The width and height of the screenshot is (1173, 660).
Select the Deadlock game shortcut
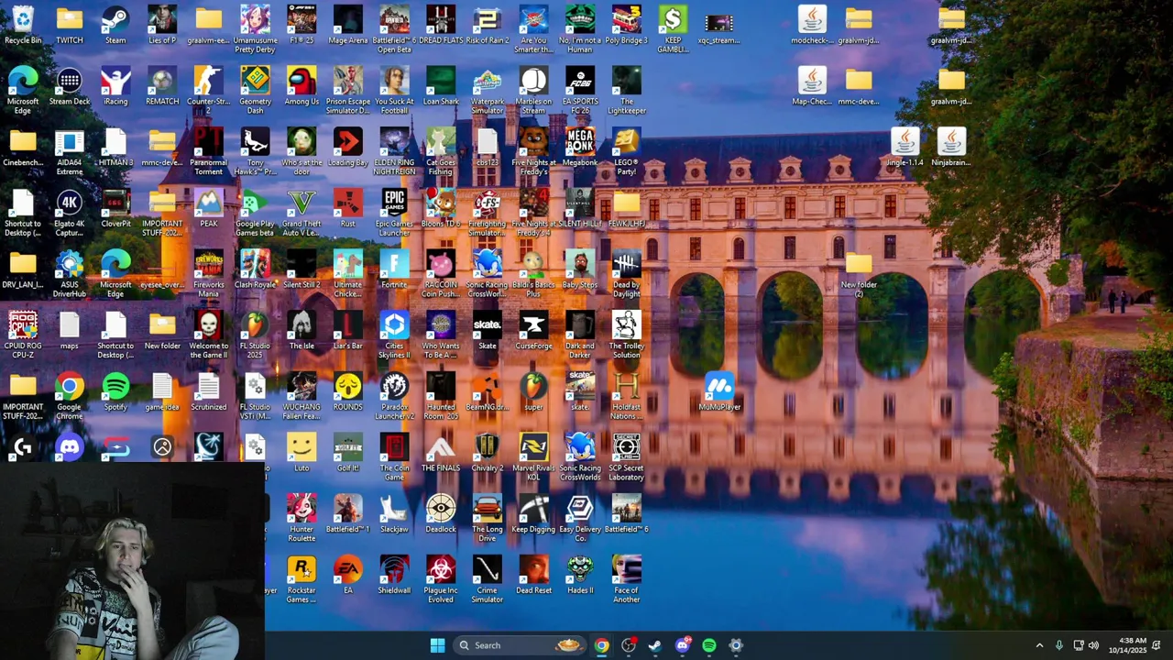(x=441, y=514)
